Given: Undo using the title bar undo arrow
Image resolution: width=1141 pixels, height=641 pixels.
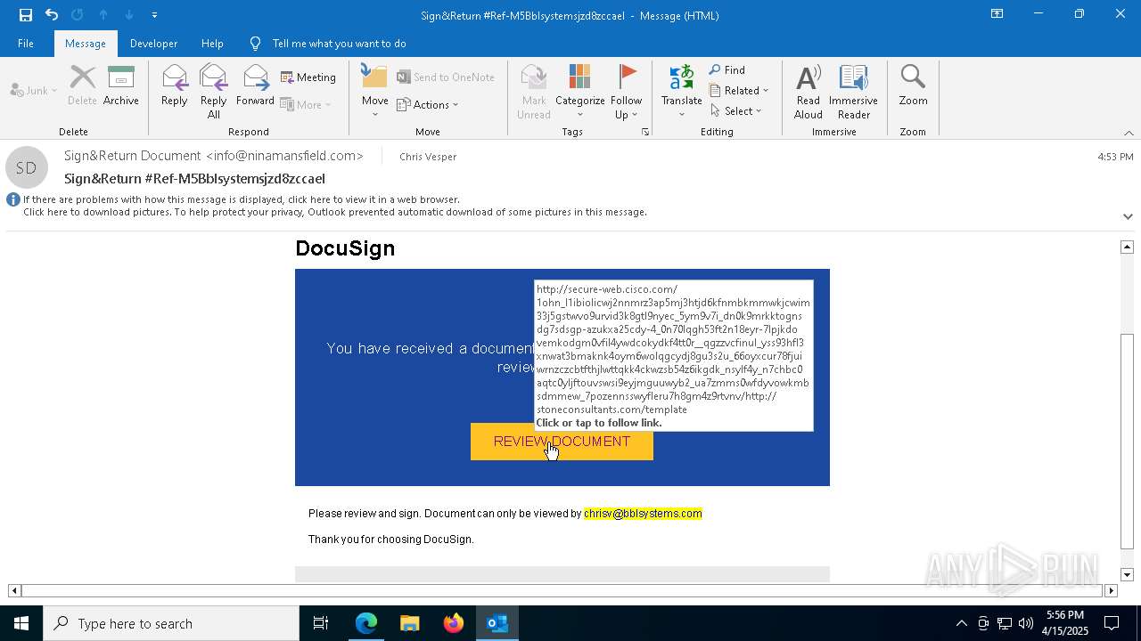Looking at the screenshot, I should (x=51, y=14).
